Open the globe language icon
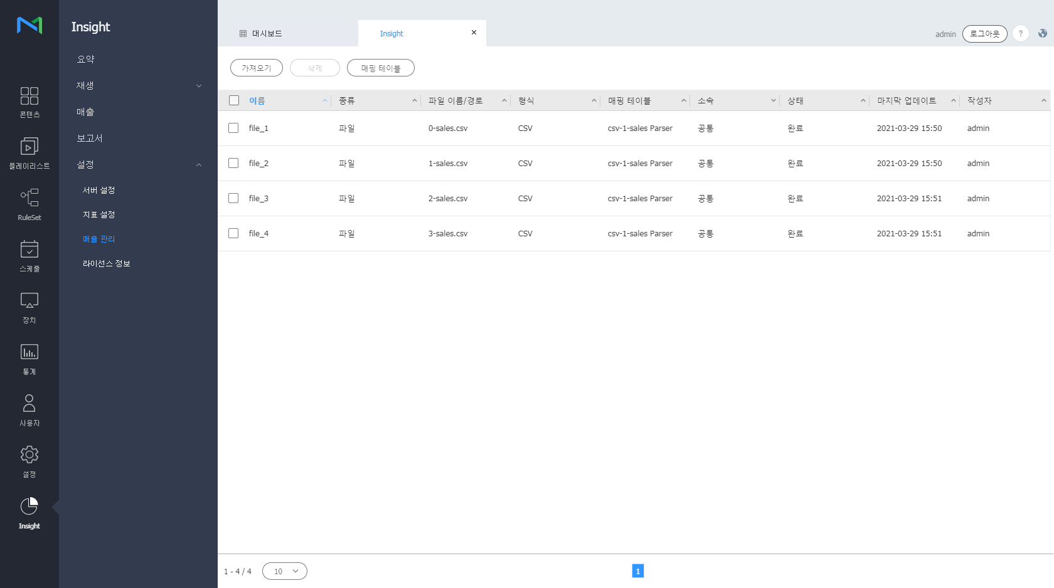The width and height of the screenshot is (1054, 588). point(1042,34)
